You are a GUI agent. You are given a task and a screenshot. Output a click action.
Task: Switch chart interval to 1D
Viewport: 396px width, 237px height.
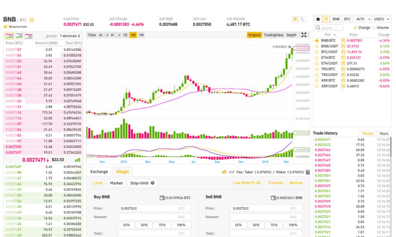[x=125, y=35]
